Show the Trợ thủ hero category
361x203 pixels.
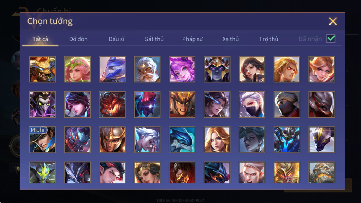(269, 39)
